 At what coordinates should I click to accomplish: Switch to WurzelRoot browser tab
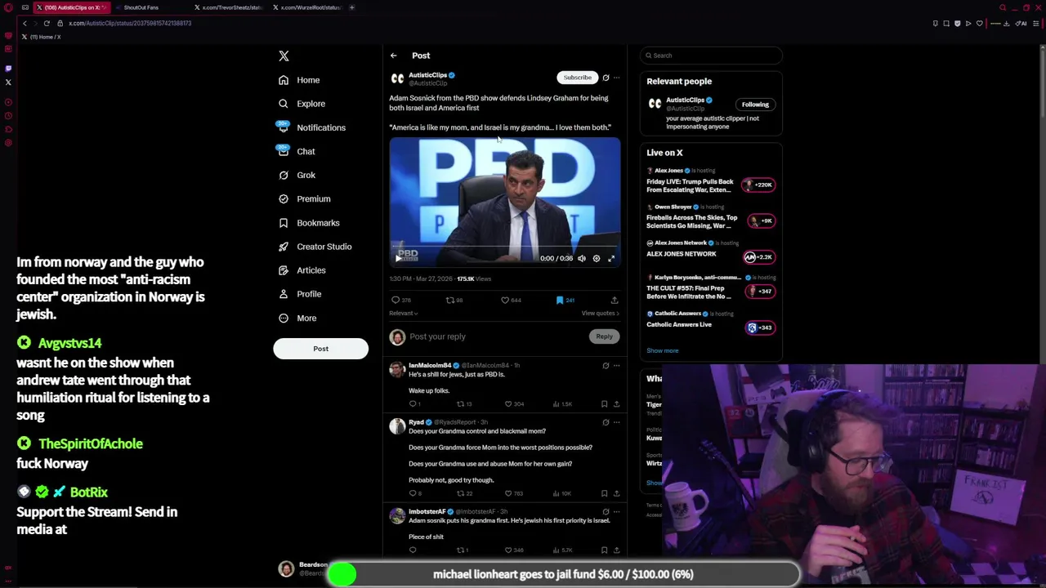coord(307,7)
